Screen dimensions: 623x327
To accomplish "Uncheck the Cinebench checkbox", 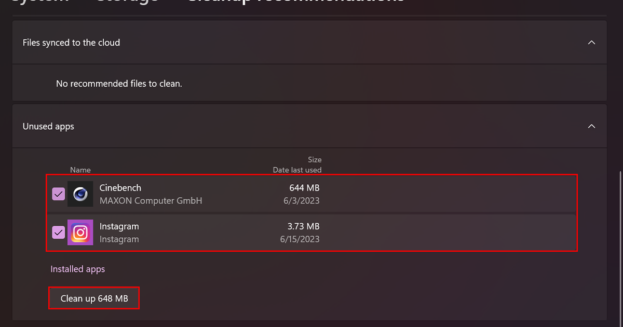I will pos(59,194).
